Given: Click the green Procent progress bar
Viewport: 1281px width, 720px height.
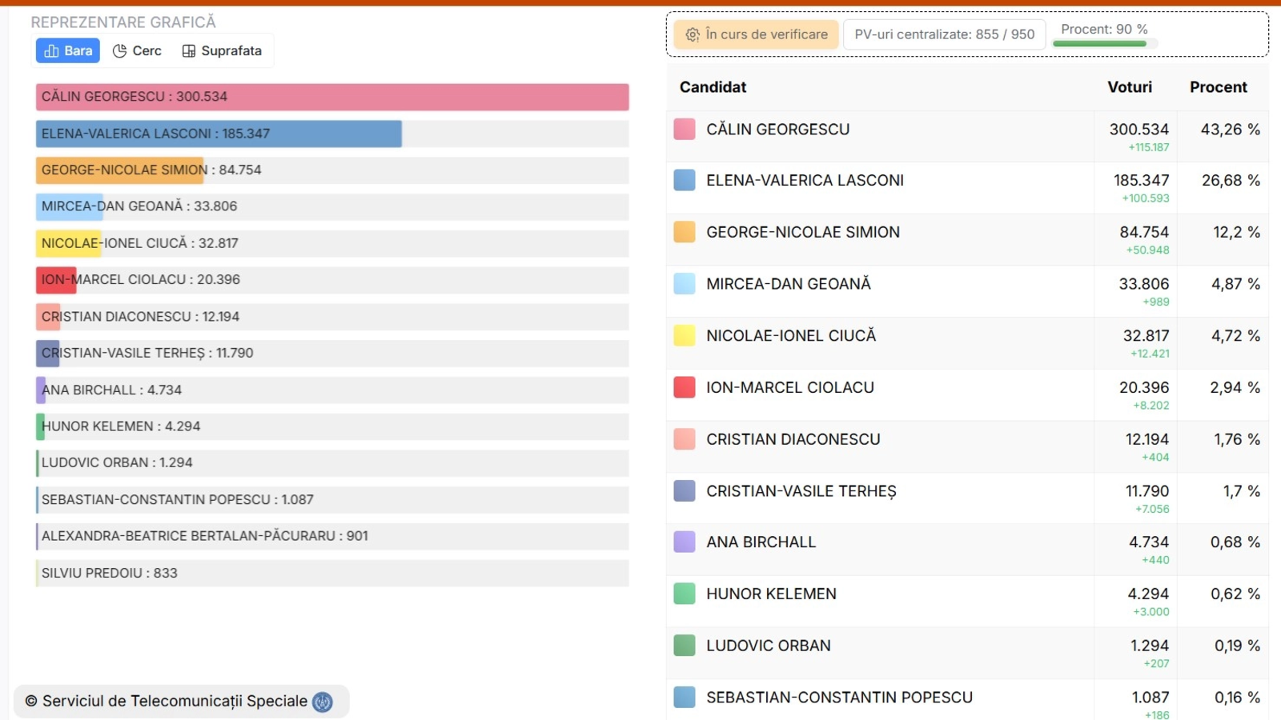Looking at the screenshot, I should pyautogui.click(x=1099, y=44).
